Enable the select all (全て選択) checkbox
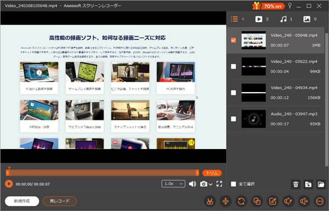Screen dimensions: 329x211 click(x=234, y=184)
